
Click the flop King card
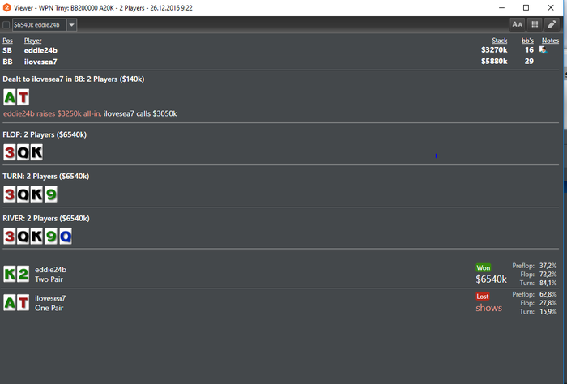click(36, 152)
